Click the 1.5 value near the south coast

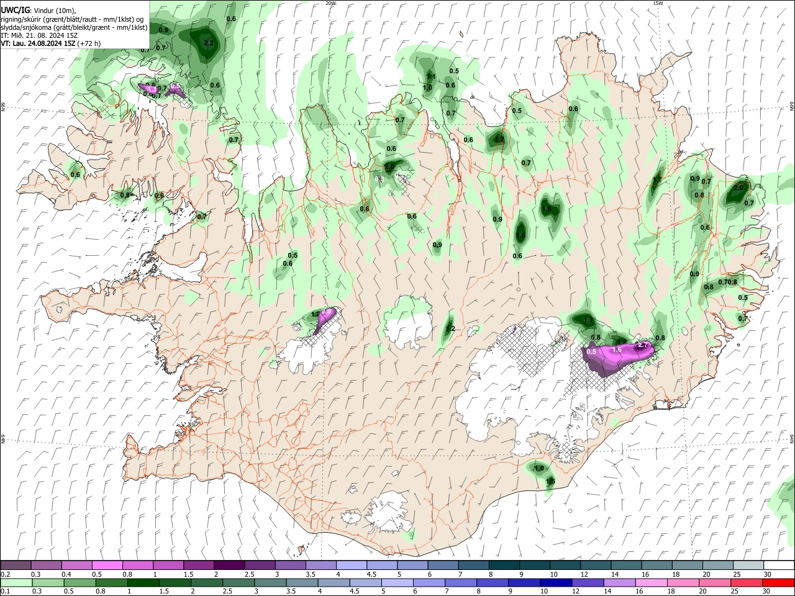pyautogui.click(x=550, y=482)
